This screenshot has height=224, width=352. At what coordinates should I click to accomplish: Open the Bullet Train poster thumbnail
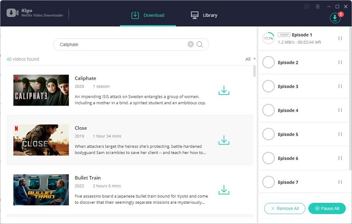tap(41, 190)
